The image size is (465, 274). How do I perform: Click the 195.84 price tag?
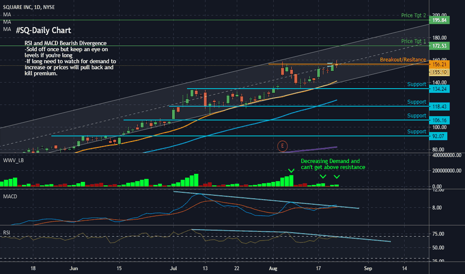tap(440, 20)
